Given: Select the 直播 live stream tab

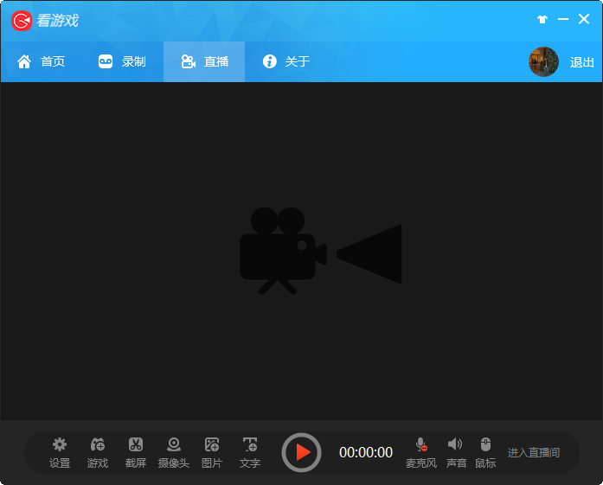Looking at the screenshot, I should coord(204,61).
